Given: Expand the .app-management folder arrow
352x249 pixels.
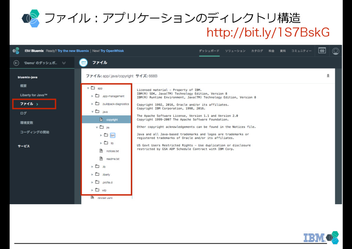Looking at the screenshot, I should coord(92,96).
